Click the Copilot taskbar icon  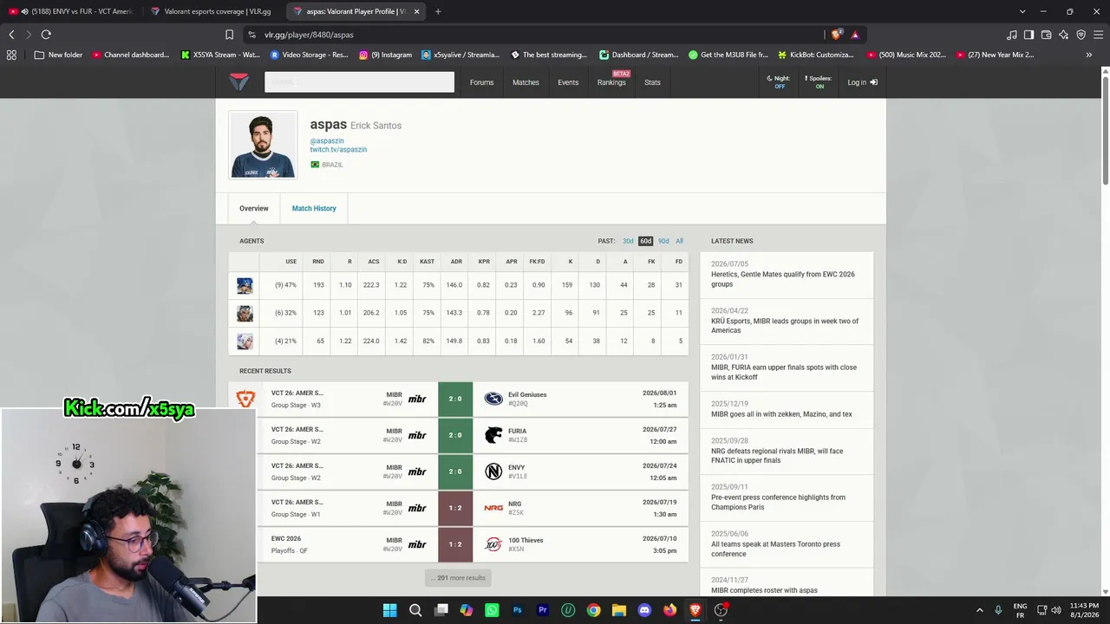(x=467, y=610)
